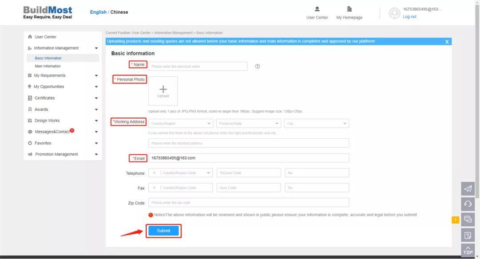Open the Country/Region dropdown for Working Address

pos(180,123)
